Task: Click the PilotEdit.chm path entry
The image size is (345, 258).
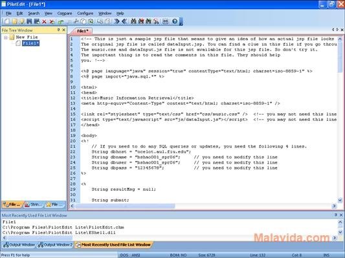Action: 63,227
